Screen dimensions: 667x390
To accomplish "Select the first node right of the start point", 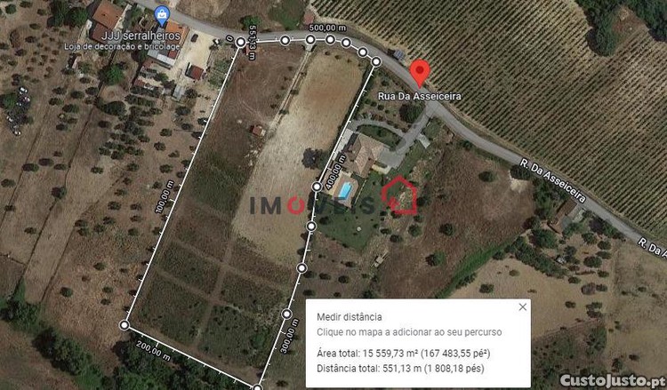I will 285,40.
